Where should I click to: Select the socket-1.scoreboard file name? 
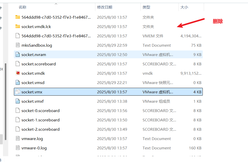40,120
